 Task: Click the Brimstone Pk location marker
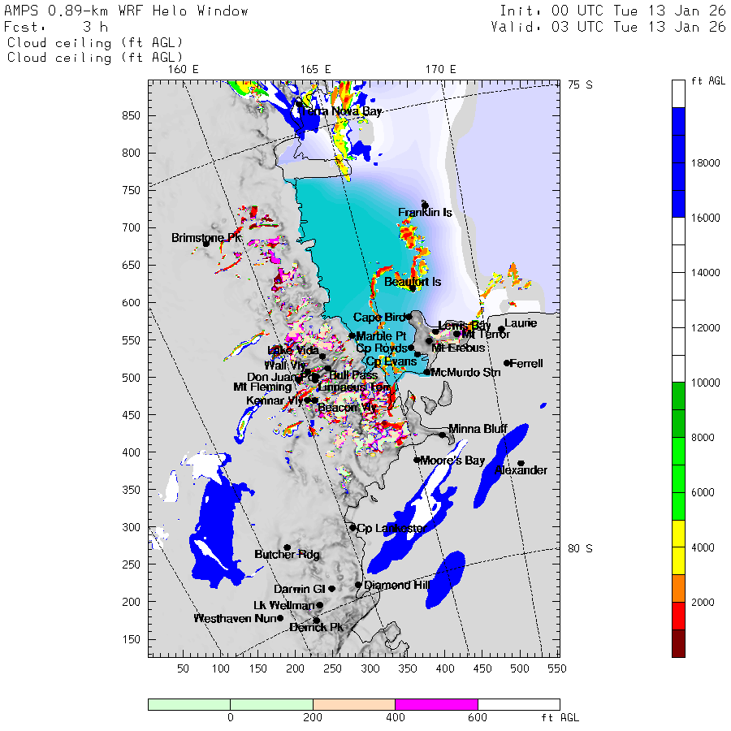pos(206,243)
